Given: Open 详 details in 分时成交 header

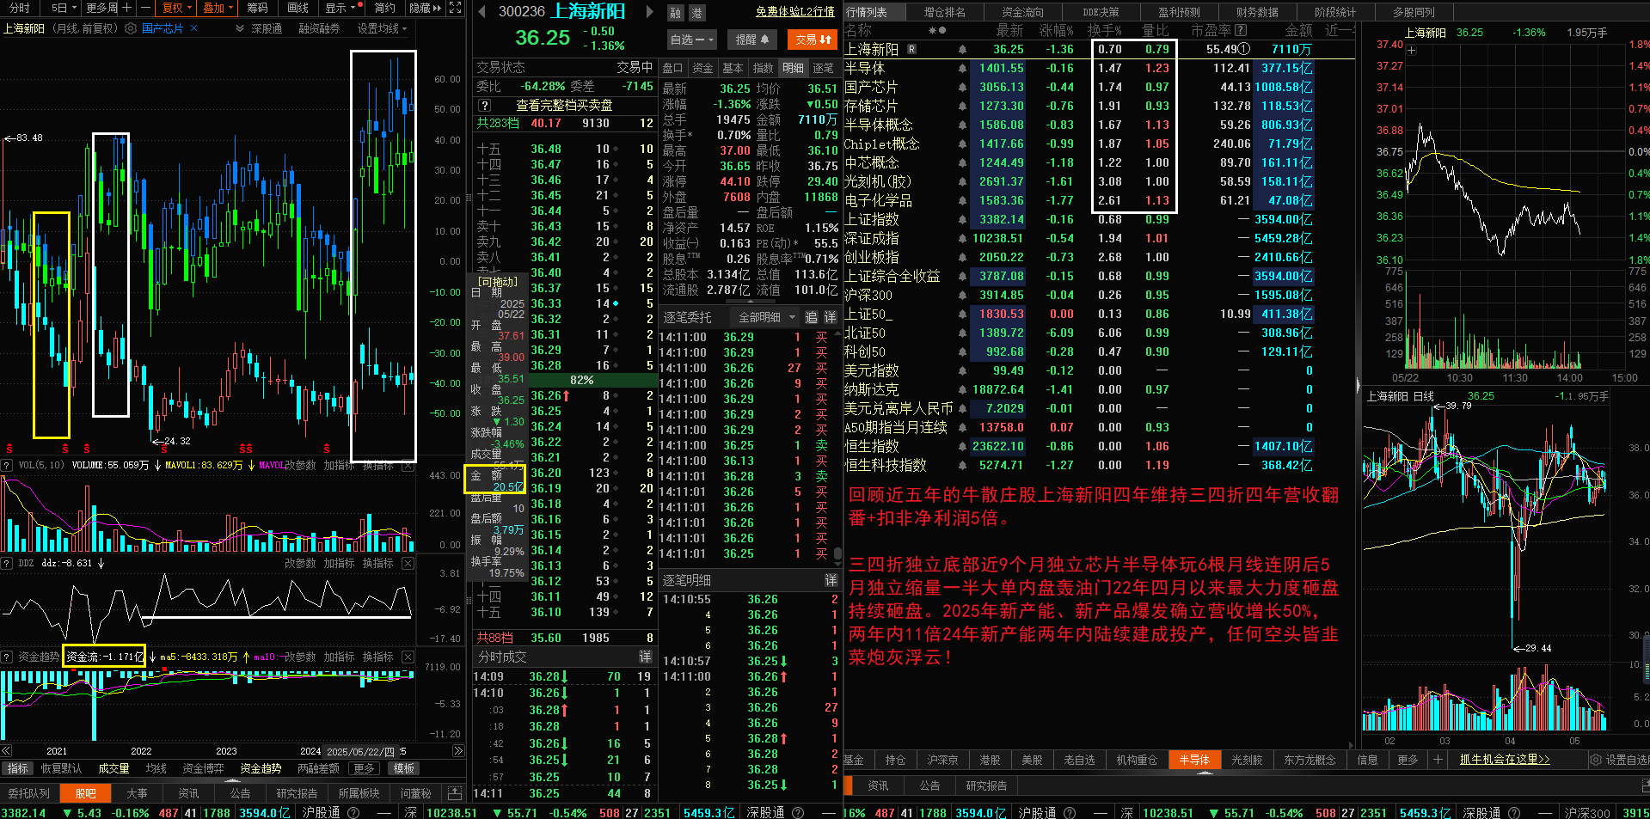Looking at the screenshot, I should coord(645,657).
